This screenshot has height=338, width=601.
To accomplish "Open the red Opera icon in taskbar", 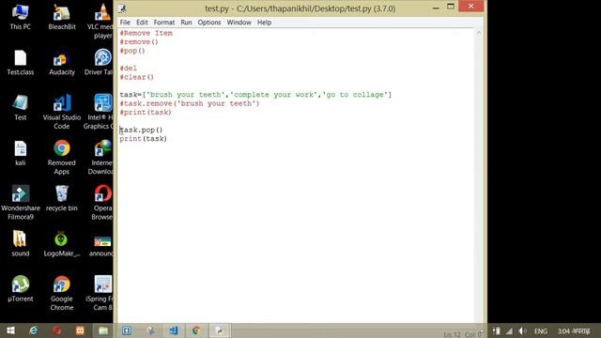I will 56,330.
